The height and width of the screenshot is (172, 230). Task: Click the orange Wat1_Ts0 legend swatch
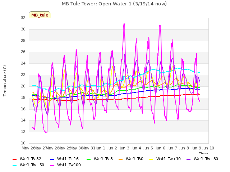pyautogui.click(x=121, y=159)
